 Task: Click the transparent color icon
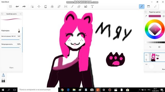point(164,16)
